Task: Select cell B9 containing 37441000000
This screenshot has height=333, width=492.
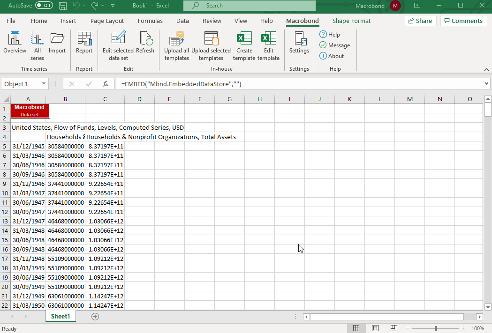Action: [x=65, y=184]
